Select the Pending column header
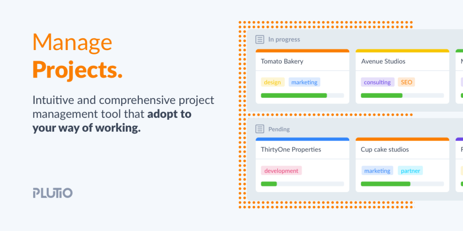 click(279, 129)
